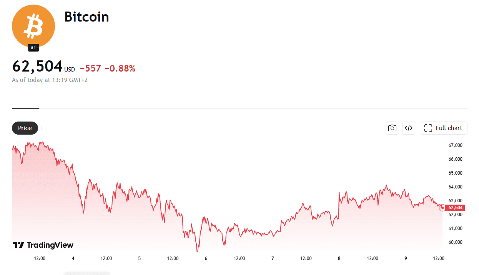Screen dimensions: 479x275
Task: Click the red 62,504 price tag on axis
Action: tap(454, 208)
